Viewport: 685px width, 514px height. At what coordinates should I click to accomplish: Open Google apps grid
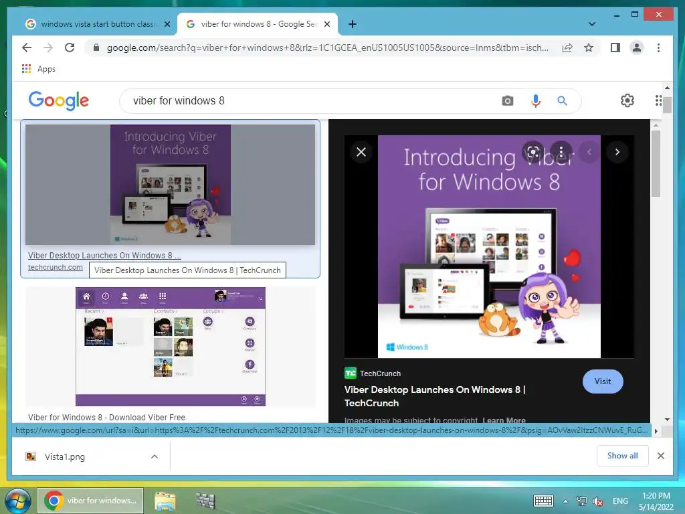[x=658, y=100]
